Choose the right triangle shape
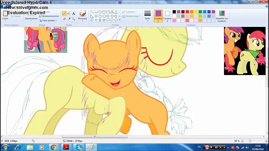The width and height of the screenshot is (269, 151). (92, 16)
